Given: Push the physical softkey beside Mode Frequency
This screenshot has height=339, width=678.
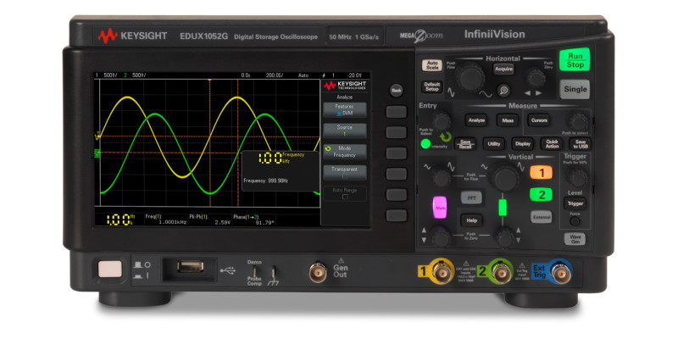Looking at the screenshot, I should [x=396, y=153].
